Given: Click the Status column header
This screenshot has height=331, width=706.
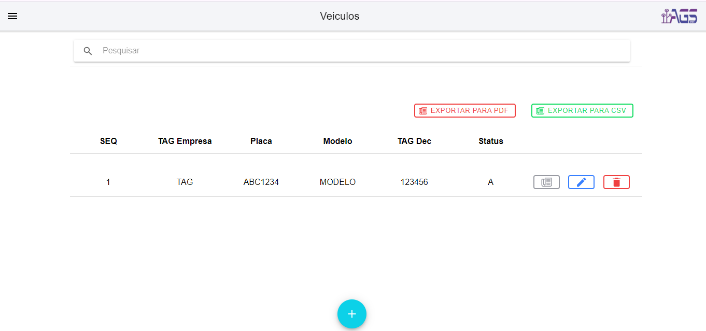Looking at the screenshot, I should coord(490,141).
